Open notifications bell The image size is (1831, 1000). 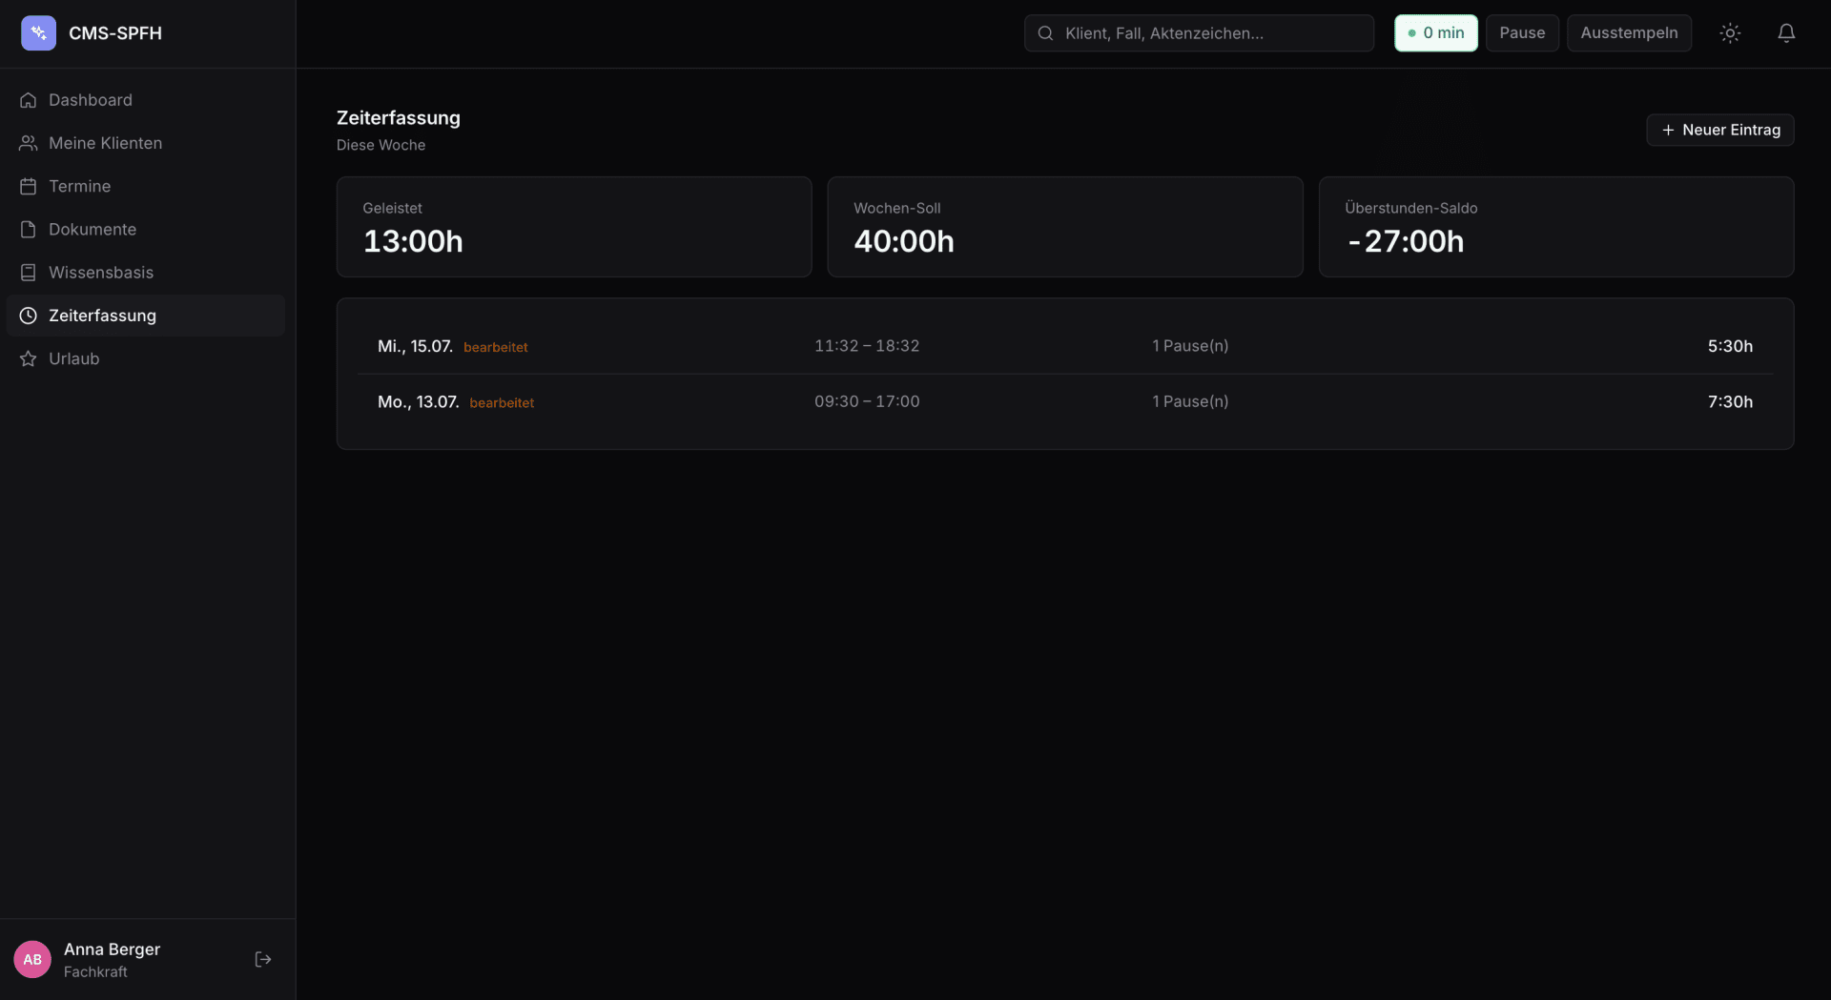(1786, 33)
